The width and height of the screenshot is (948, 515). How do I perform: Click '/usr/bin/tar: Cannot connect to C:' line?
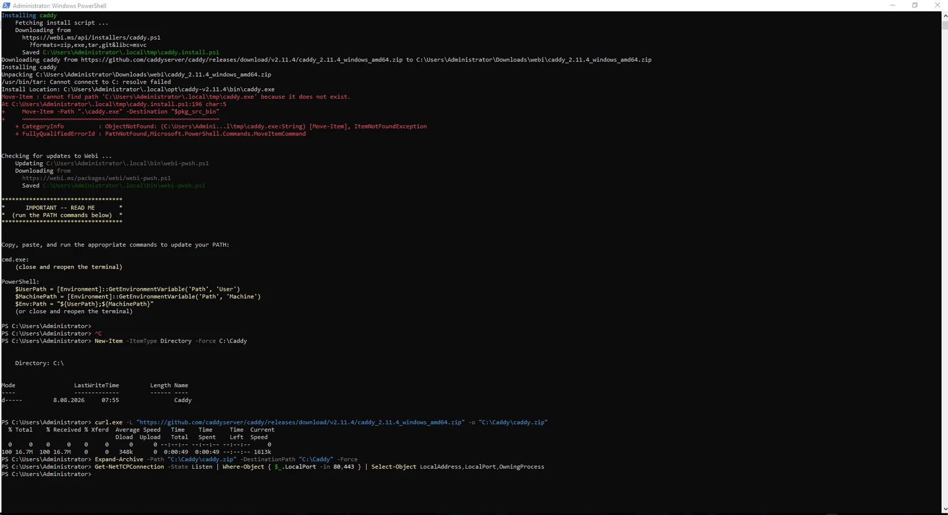(x=86, y=82)
